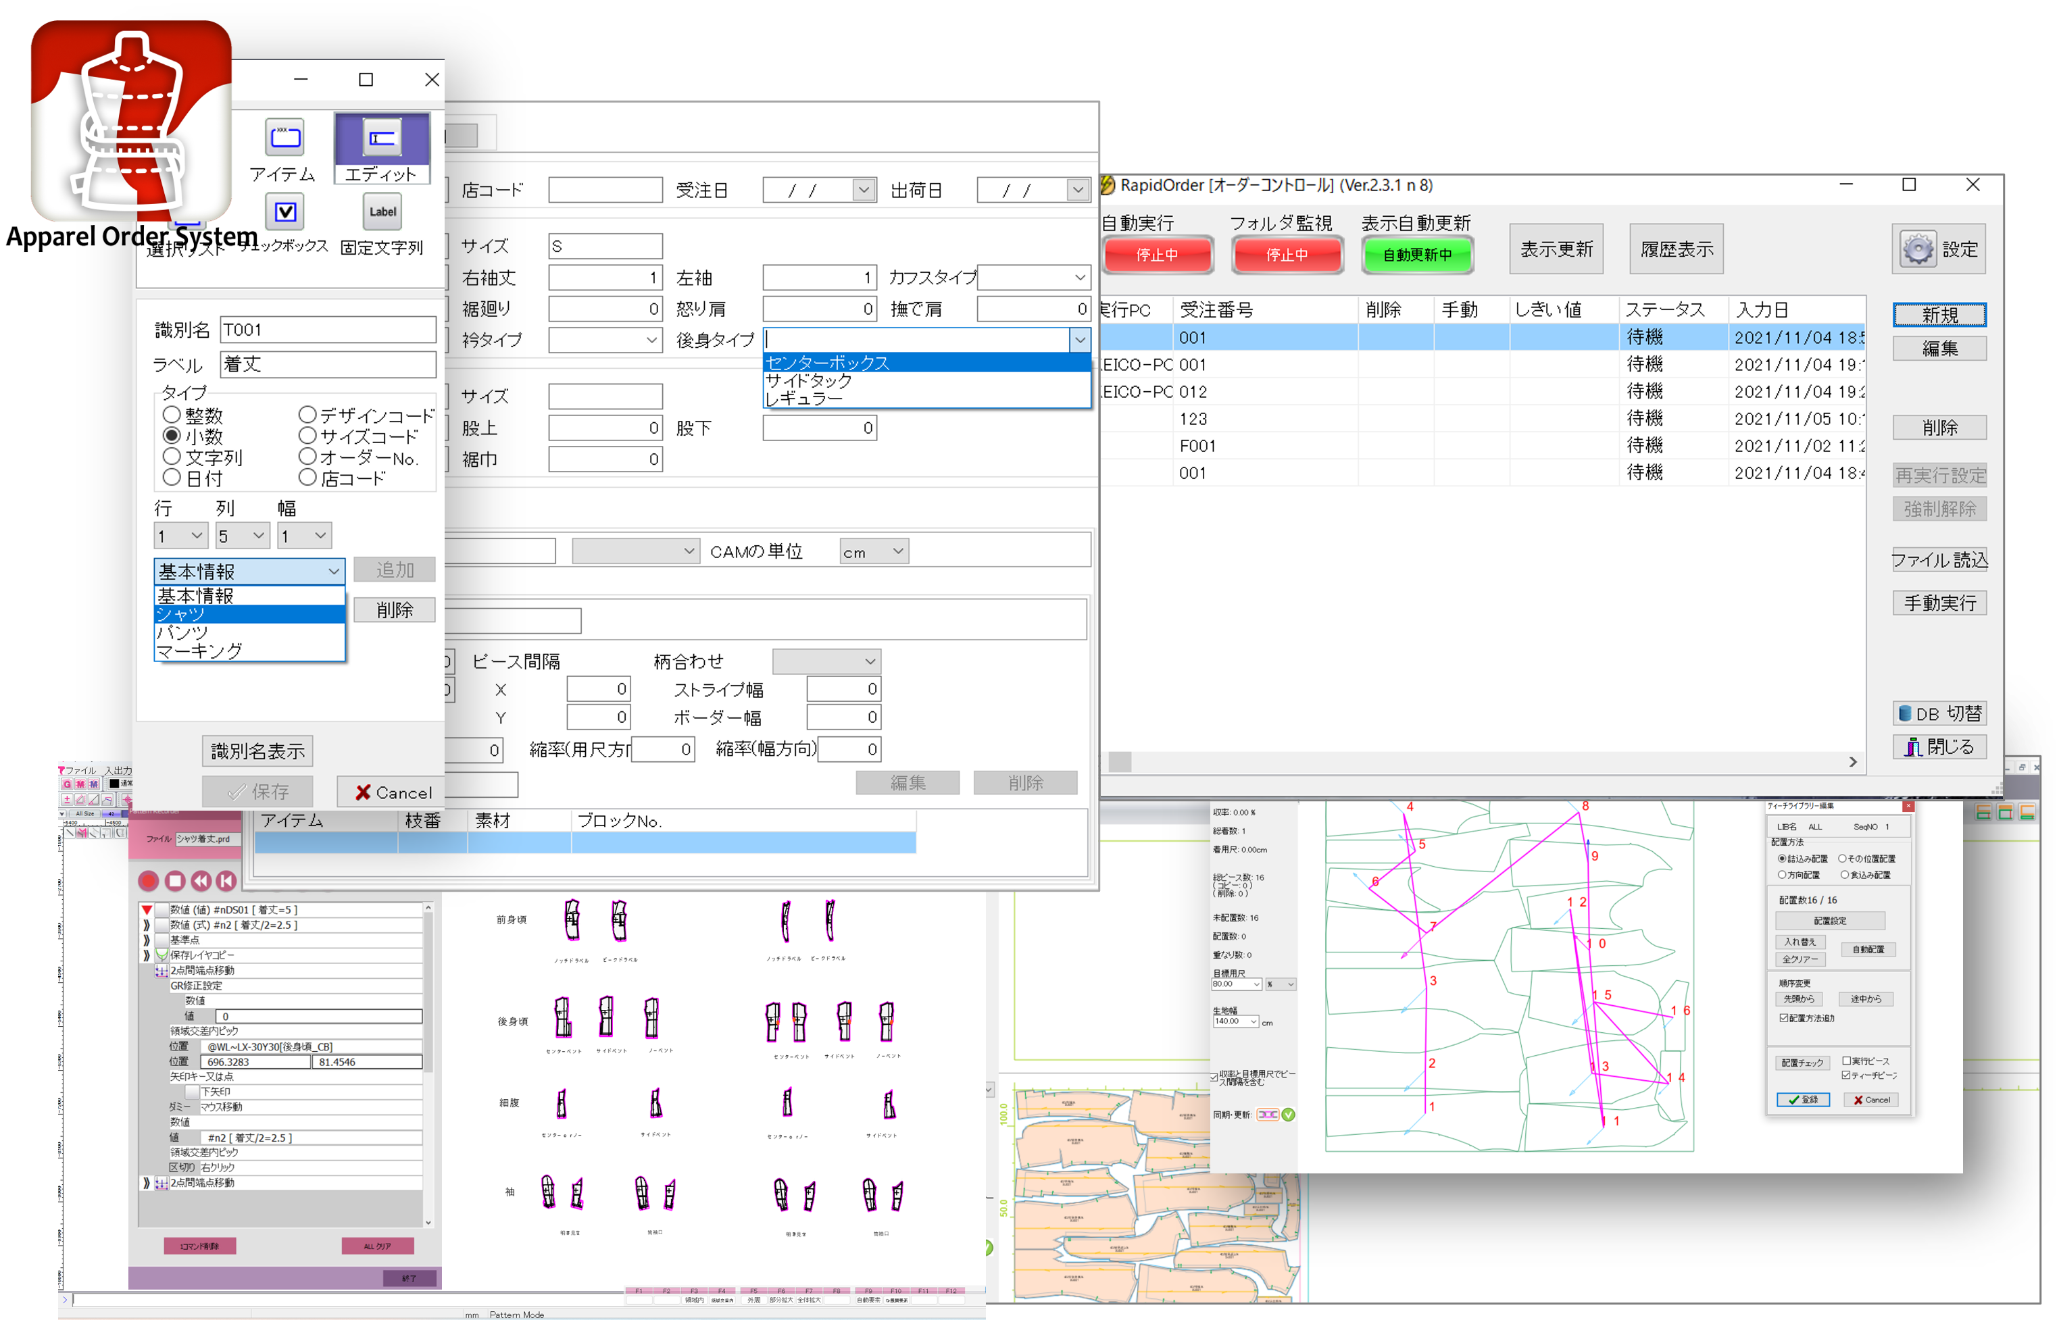Pick マーキング in the category dropdown list
The image size is (2059, 1320).
(249, 651)
